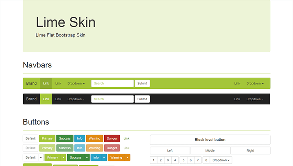Click right-side Link in dark navbar

click(237, 99)
